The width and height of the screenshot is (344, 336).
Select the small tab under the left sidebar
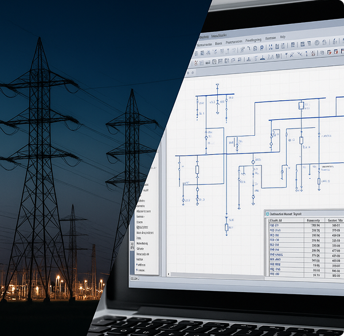click(135, 278)
